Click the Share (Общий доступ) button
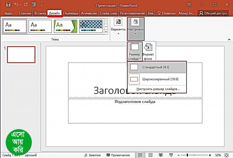233x158 pixels. coord(214,13)
